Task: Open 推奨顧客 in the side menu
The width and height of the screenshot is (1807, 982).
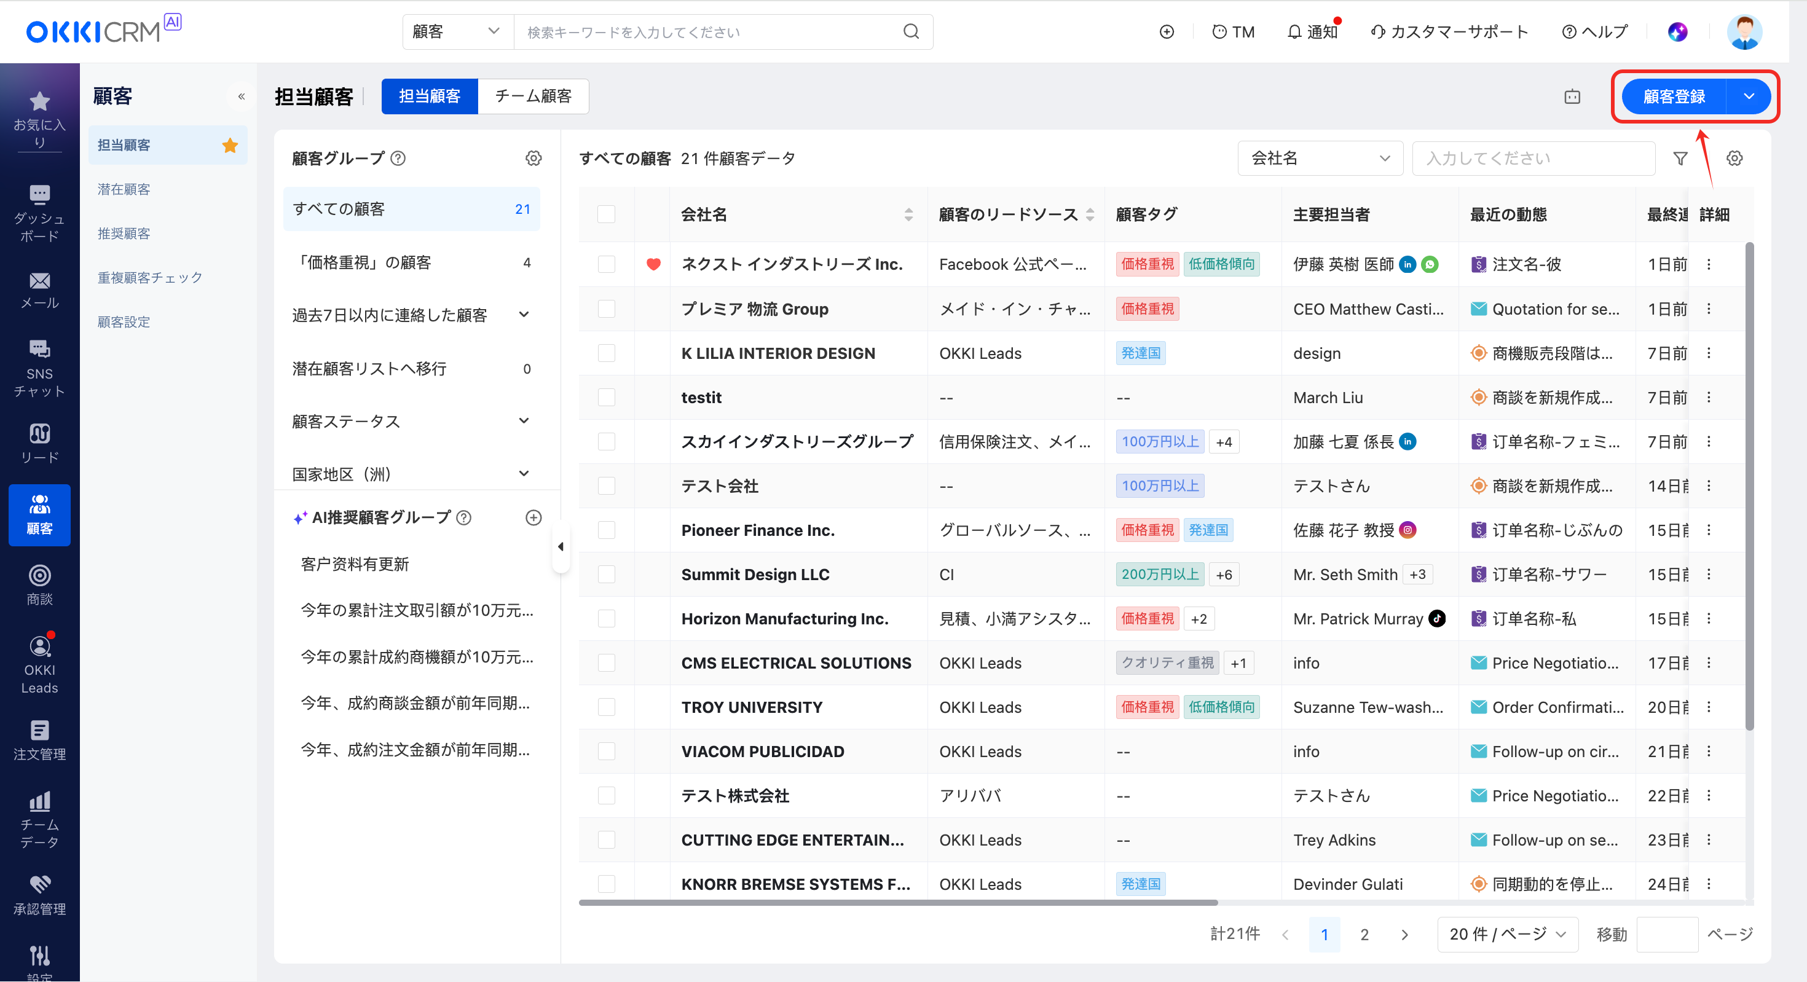Action: (124, 234)
